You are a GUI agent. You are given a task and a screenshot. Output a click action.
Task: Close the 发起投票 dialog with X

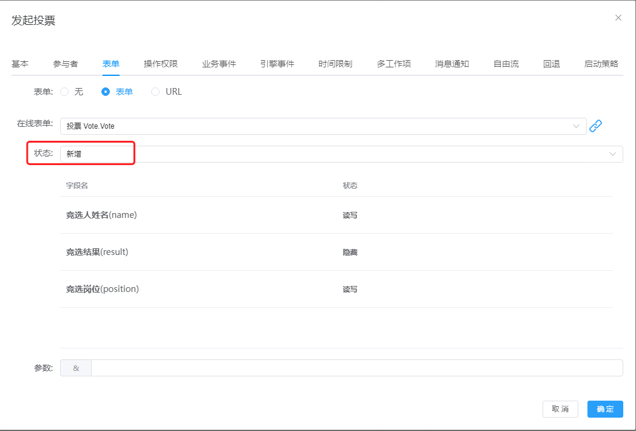point(618,18)
